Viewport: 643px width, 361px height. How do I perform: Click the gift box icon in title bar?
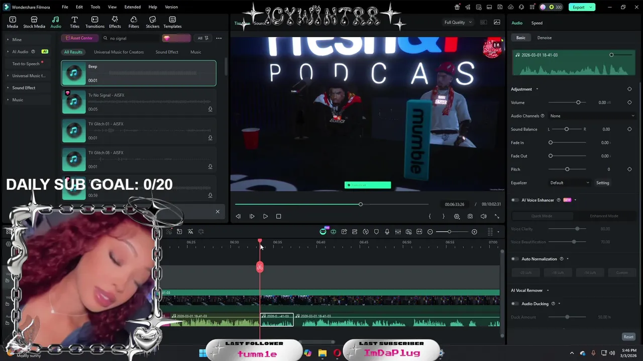[x=457, y=7]
